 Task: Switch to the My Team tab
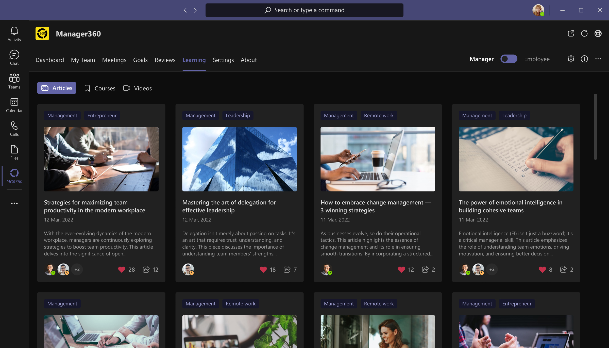pos(83,60)
